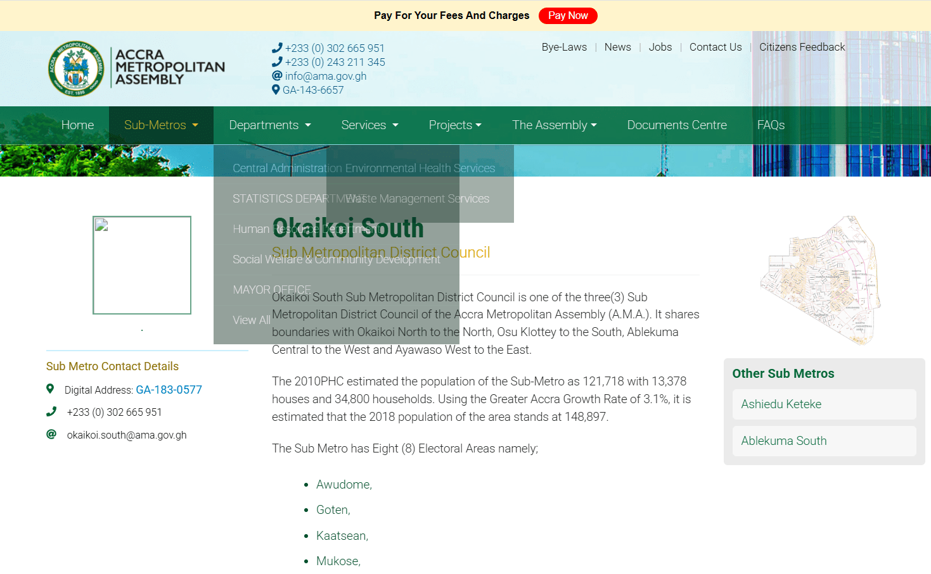Click the Awudome list item
This screenshot has height=574, width=931.
[344, 484]
